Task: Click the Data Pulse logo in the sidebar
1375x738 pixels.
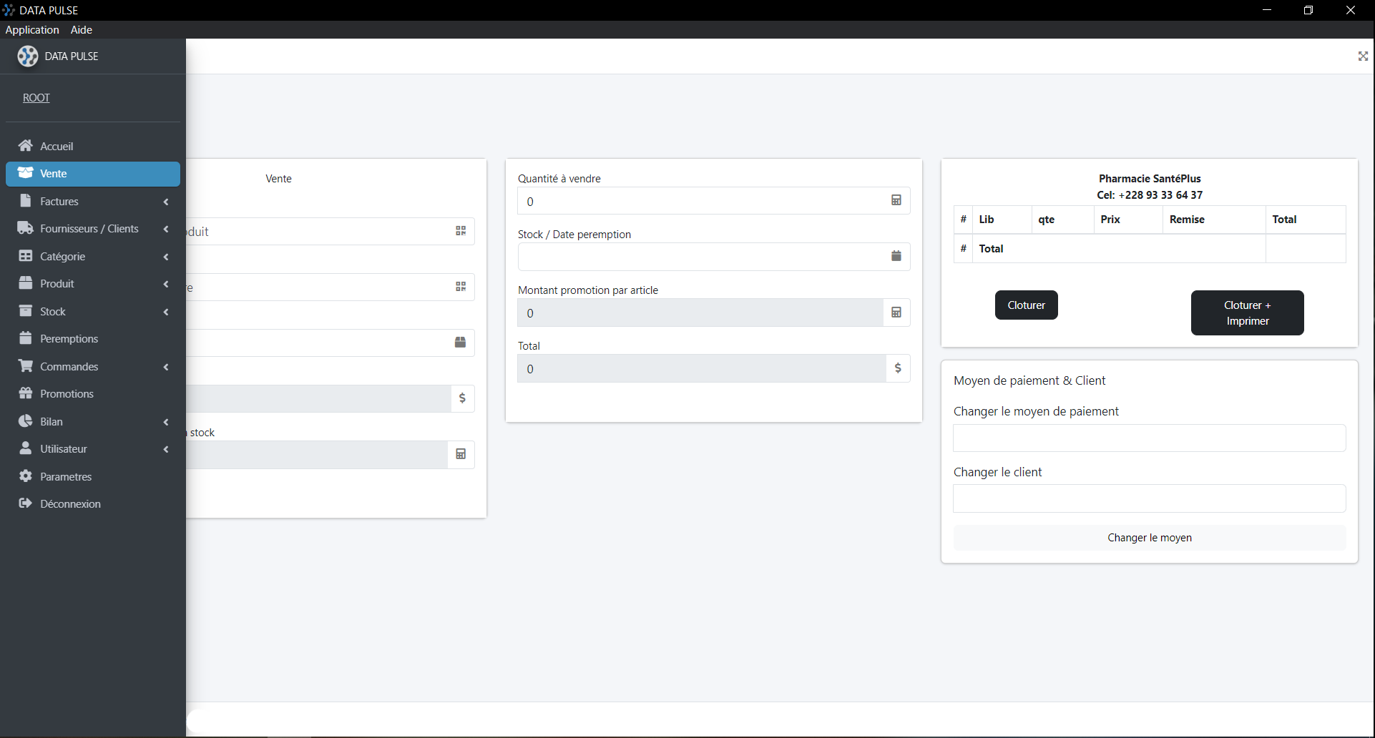Action: pyautogui.click(x=28, y=56)
